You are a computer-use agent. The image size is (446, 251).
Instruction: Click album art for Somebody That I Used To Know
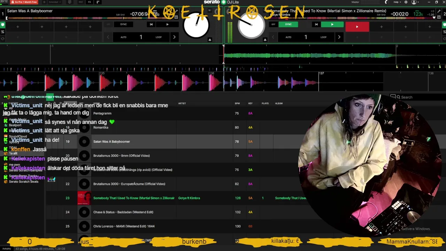[84, 198]
